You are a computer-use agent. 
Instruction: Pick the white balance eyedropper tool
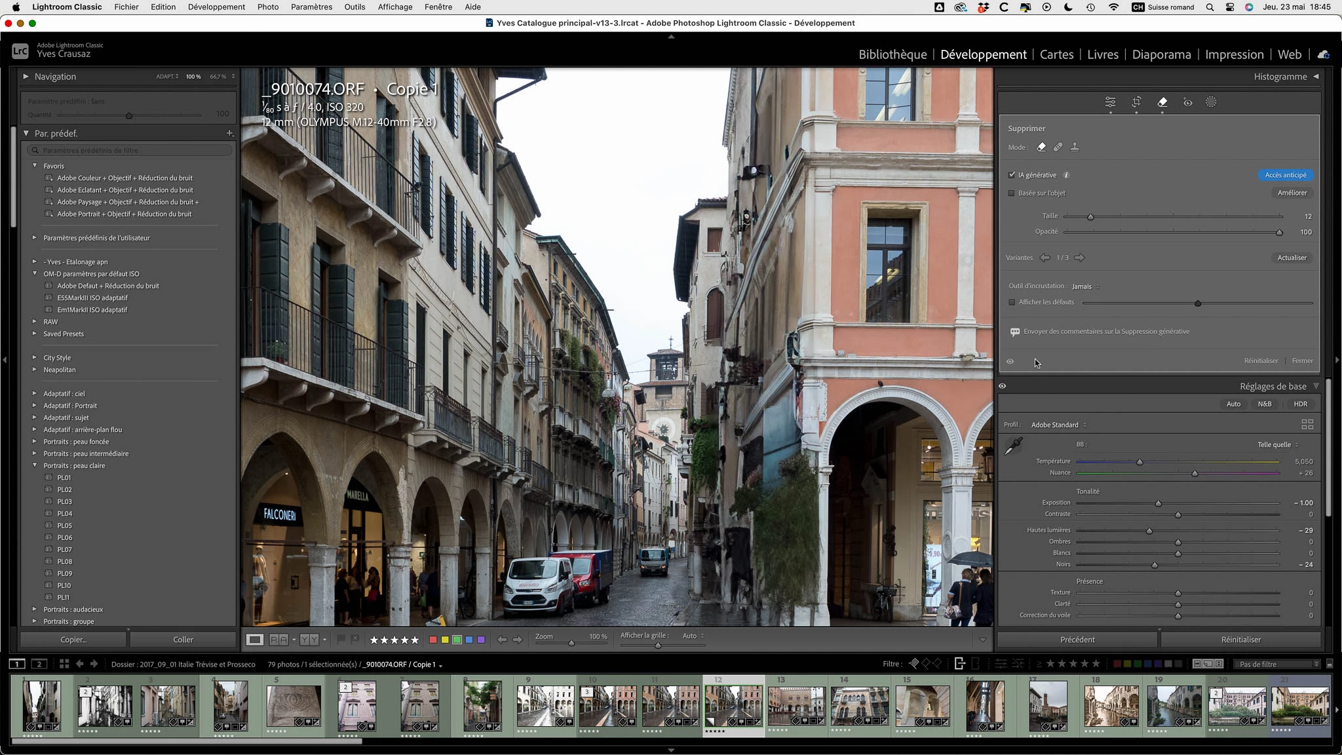coord(1014,447)
